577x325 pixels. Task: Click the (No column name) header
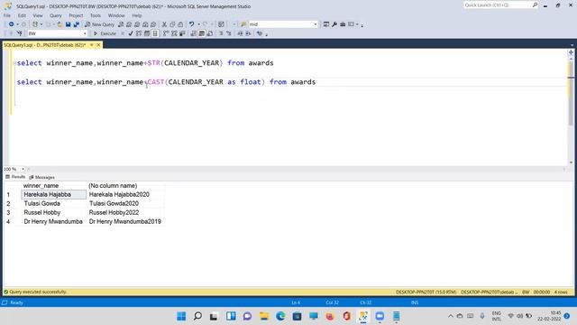125,186
